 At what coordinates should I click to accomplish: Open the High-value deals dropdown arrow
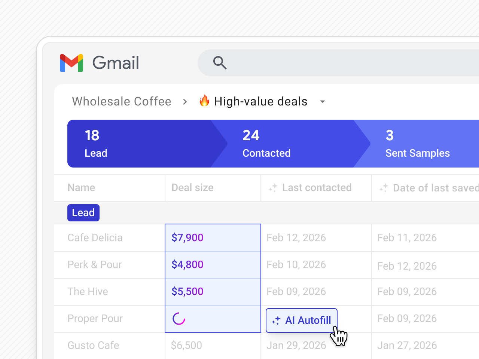click(322, 102)
